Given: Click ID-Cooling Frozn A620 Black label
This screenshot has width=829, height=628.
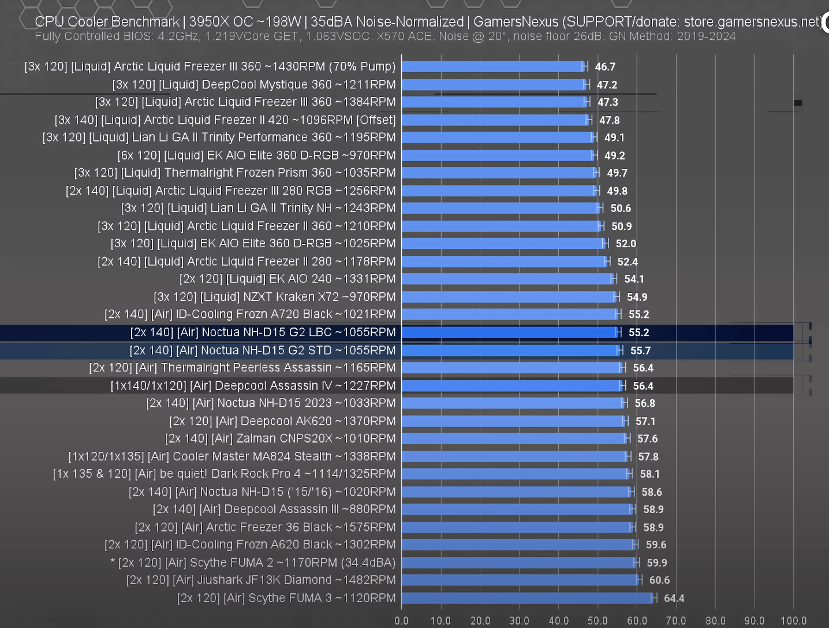Looking at the screenshot, I should pos(250,544).
